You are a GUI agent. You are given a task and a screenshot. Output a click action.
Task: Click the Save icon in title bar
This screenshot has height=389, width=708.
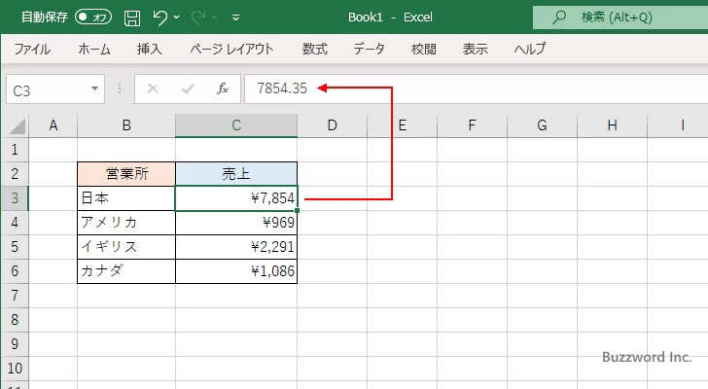132,18
